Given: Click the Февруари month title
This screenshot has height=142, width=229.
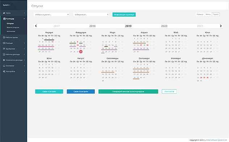Looking at the screenshot, I should point(81,32).
